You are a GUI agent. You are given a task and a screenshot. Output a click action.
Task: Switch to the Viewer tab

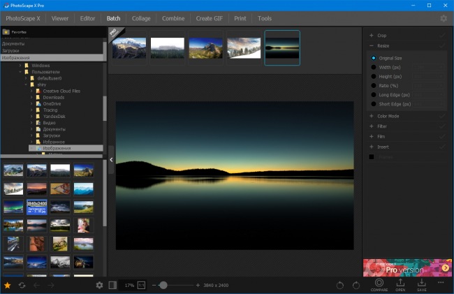[60, 19]
